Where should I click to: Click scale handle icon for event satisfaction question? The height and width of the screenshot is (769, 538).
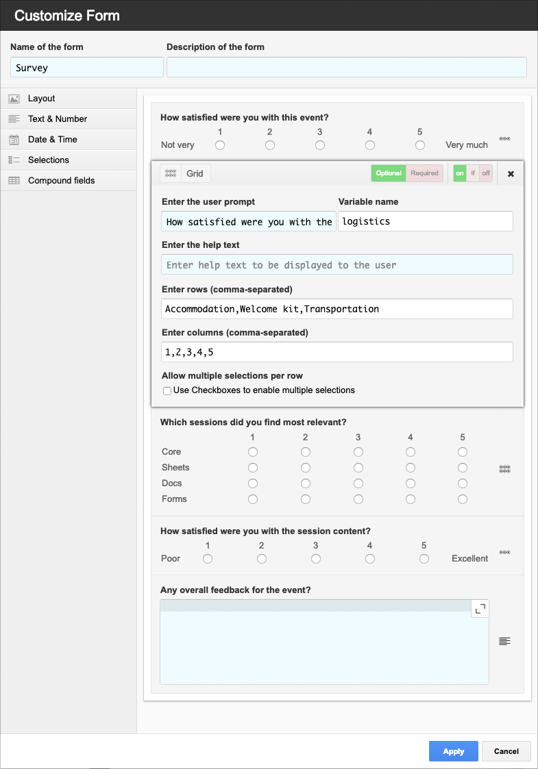[x=504, y=139]
